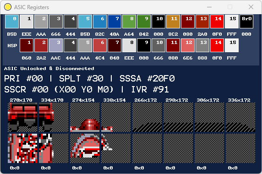Click the sprite thumbnail at 334x170

[54, 117]
